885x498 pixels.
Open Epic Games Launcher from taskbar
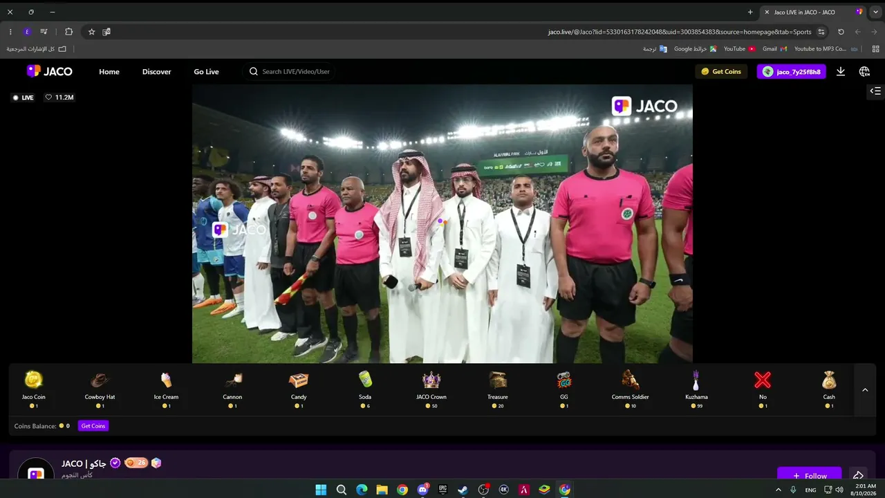[x=443, y=490]
